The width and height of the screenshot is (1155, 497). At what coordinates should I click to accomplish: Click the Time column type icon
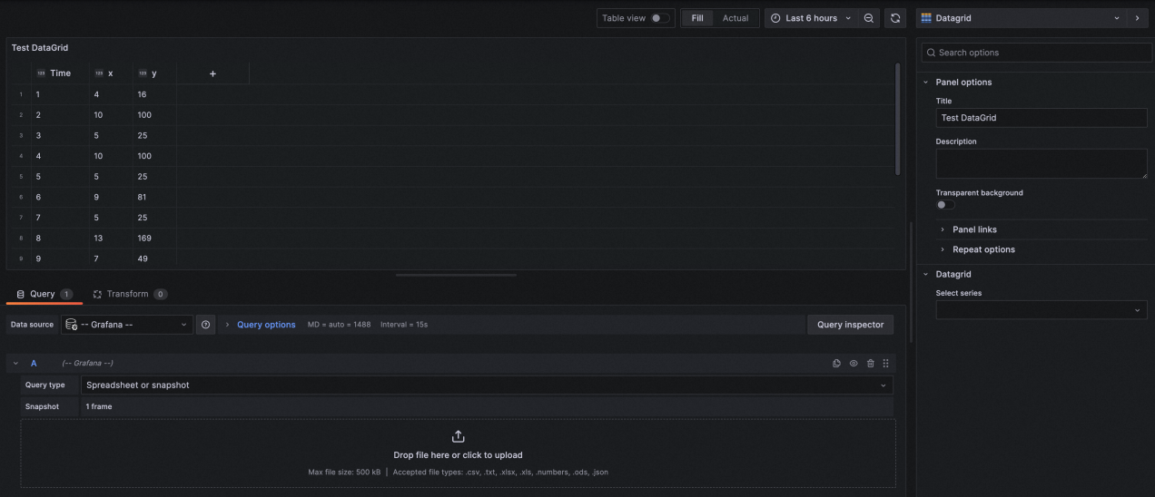(41, 73)
